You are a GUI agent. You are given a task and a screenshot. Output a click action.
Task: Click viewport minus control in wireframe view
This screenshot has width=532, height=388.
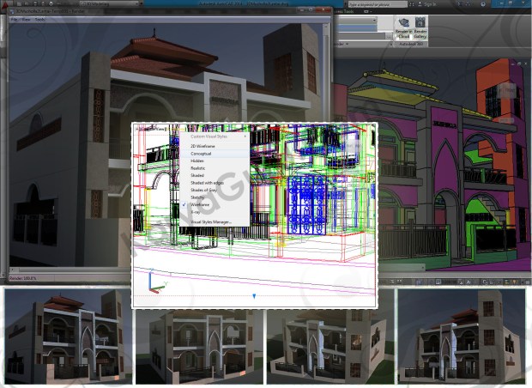coord(138,129)
